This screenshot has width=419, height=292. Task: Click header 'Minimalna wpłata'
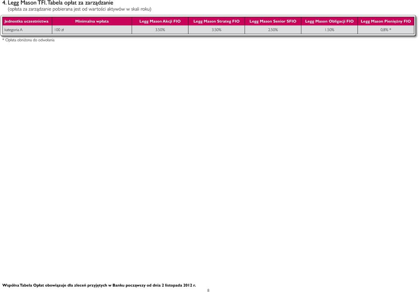(x=92, y=21)
